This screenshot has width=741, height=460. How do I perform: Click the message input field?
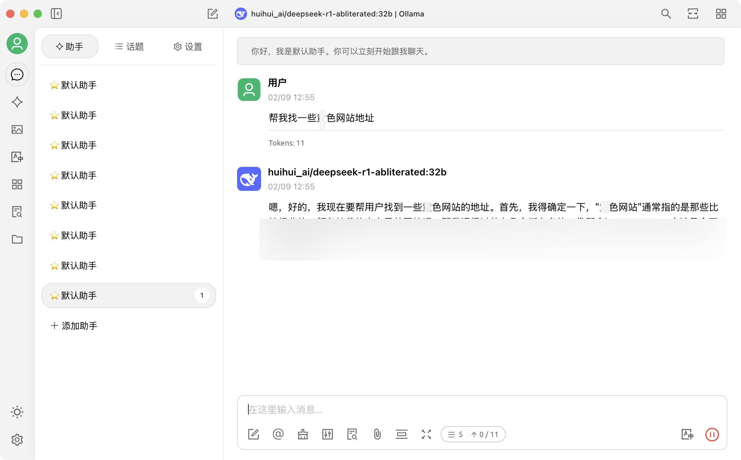482,410
